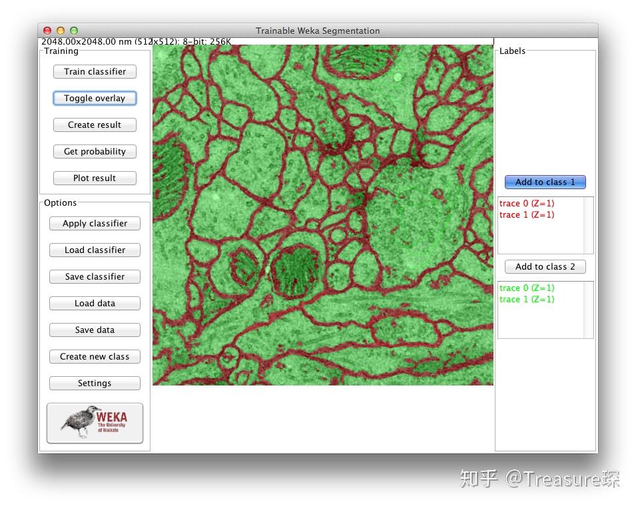The image size is (636, 506).
Task: Open the Settings dialog
Action: click(95, 383)
